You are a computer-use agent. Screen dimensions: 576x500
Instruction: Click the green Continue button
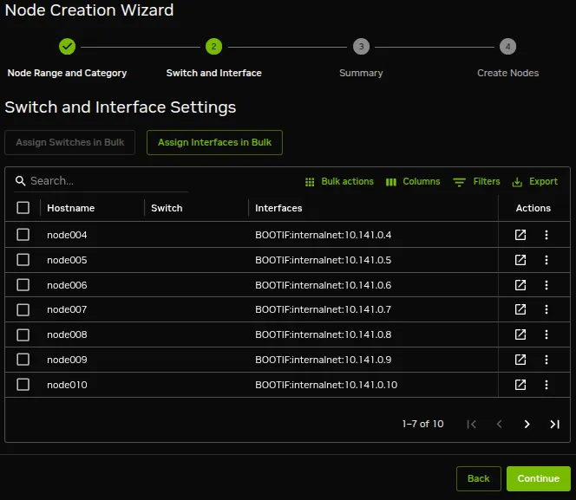pyautogui.click(x=538, y=478)
